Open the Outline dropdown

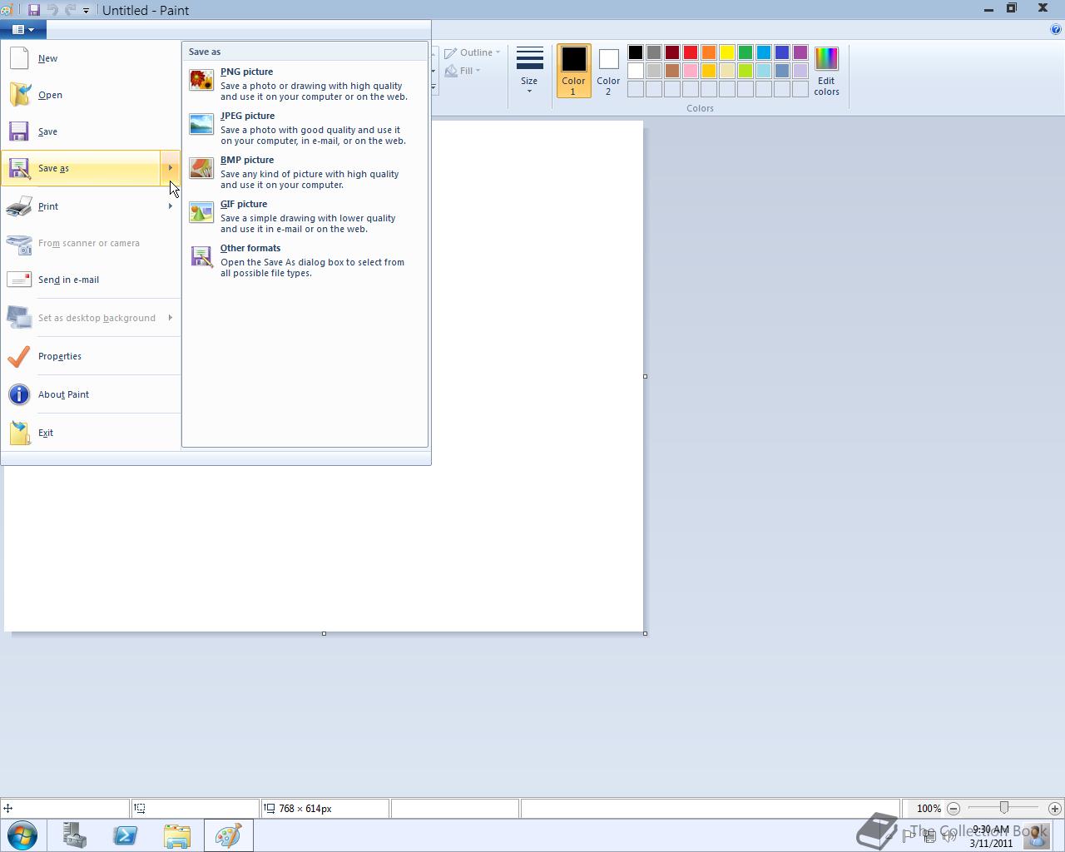(x=472, y=52)
